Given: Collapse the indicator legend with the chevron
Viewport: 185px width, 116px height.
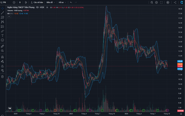Looking at the screenshot, I should tap(9, 17).
